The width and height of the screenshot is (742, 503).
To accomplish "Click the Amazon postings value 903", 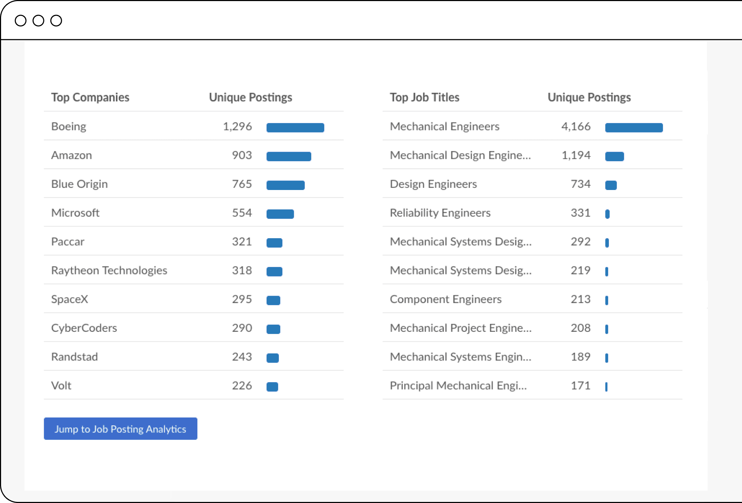I will coord(242,155).
